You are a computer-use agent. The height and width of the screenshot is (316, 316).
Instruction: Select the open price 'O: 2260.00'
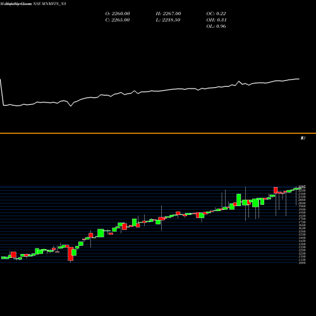click(x=118, y=14)
